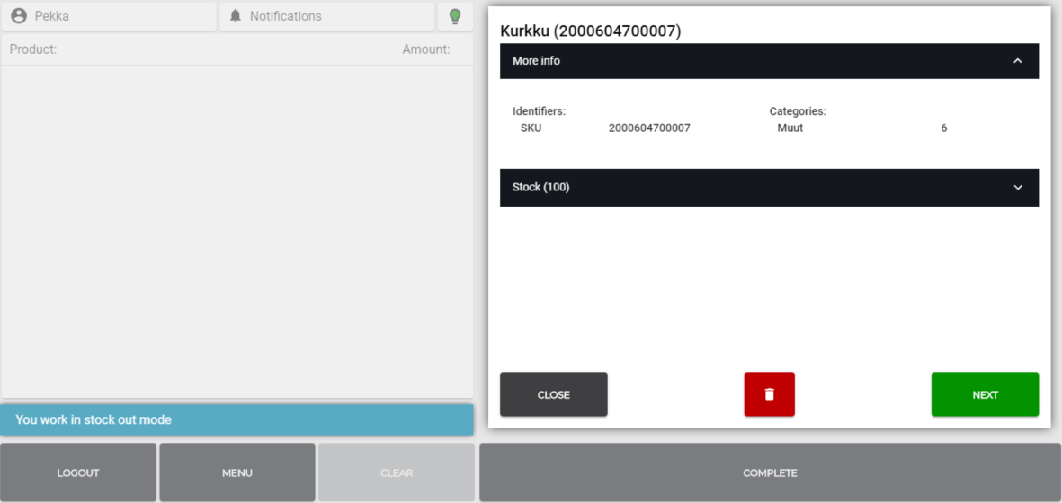Viewport: 1062px width, 503px height.
Task: Click the user account icon beside Pekka
Action: tap(19, 16)
